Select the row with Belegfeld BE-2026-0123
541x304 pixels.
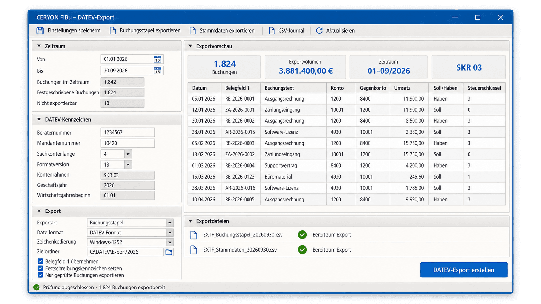[347, 177]
